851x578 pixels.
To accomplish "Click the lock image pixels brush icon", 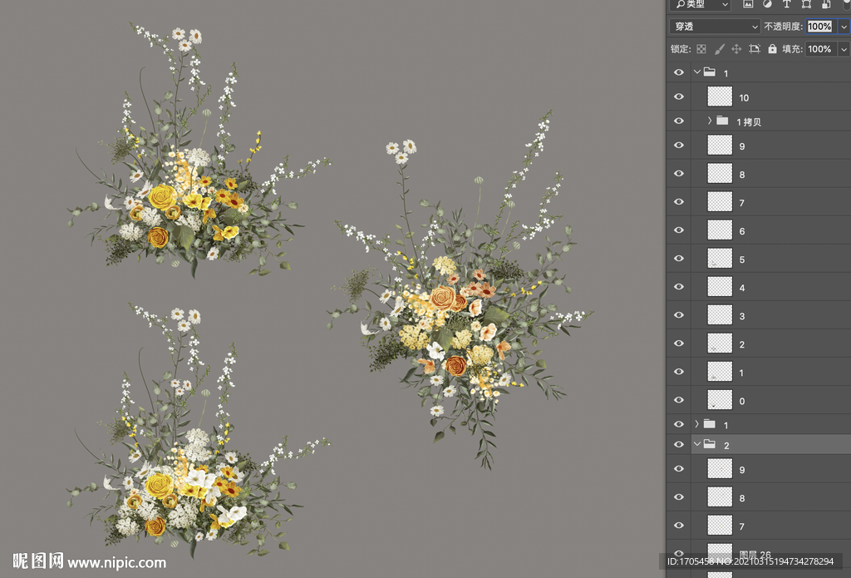I will click(x=719, y=49).
